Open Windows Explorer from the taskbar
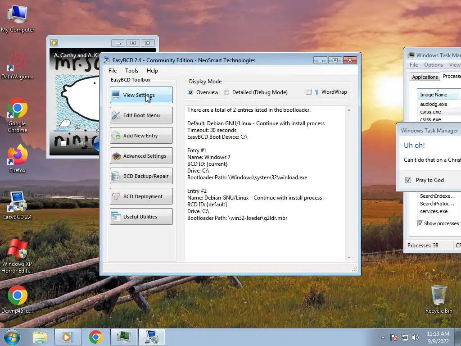The width and height of the screenshot is (461, 346). click(x=40, y=337)
